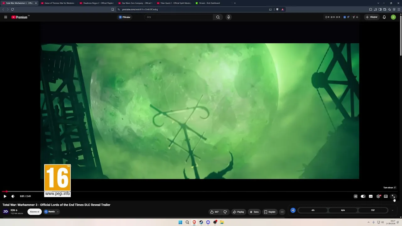Image resolution: width=402 pixels, height=226 pixels.
Task: Play the video
Action: click(x=5, y=196)
